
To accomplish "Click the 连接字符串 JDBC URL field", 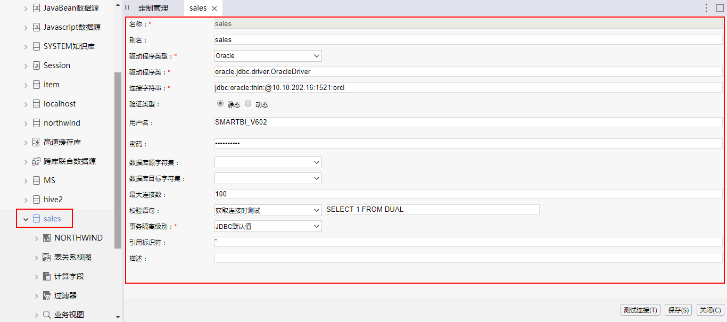I will 468,87.
